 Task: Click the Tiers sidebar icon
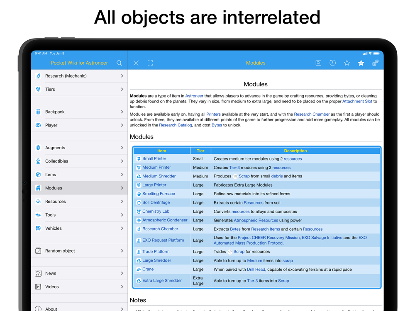click(38, 90)
